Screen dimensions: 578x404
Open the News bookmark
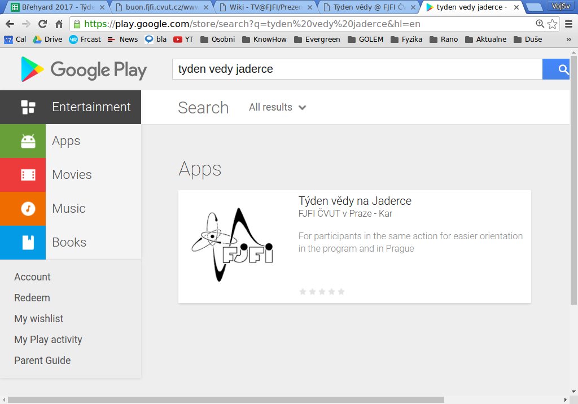pyautogui.click(x=122, y=39)
